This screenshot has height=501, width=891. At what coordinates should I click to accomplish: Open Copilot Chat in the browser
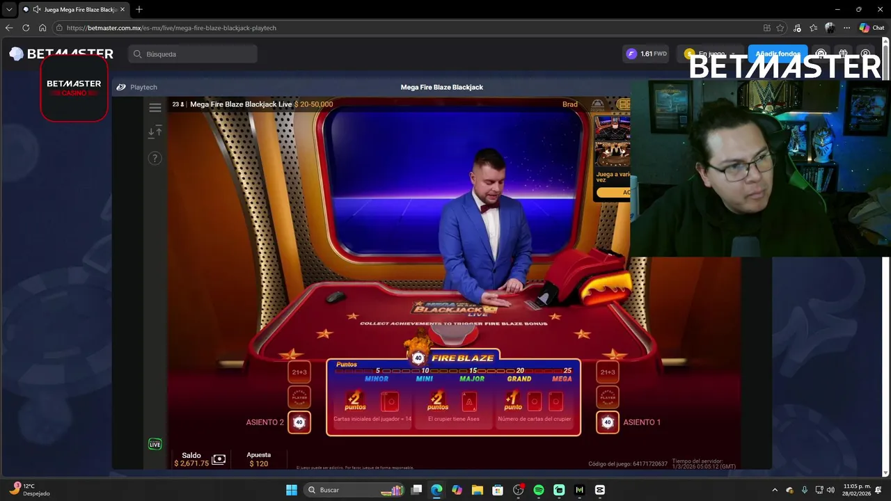[x=872, y=28]
